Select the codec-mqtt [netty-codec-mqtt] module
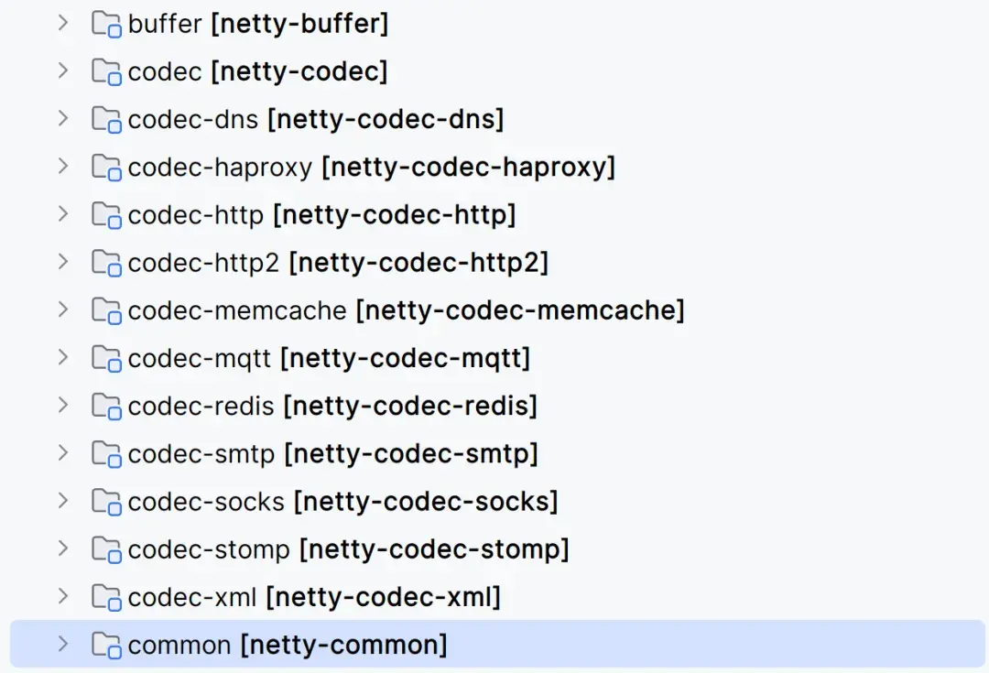989x673 pixels. [328, 358]
